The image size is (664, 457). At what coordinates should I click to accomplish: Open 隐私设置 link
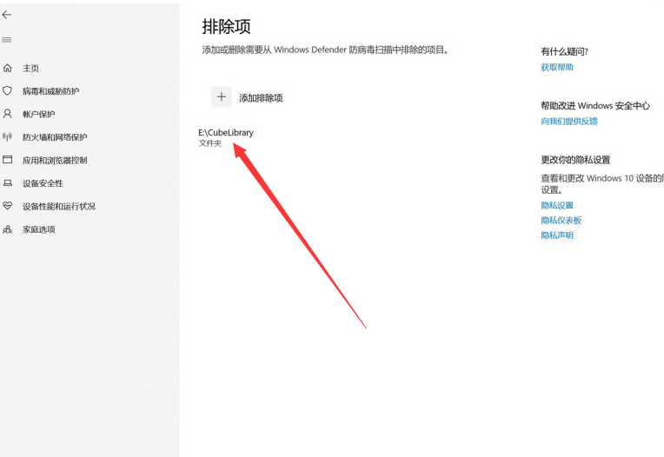pyautogui.click(x=557, y=205)
